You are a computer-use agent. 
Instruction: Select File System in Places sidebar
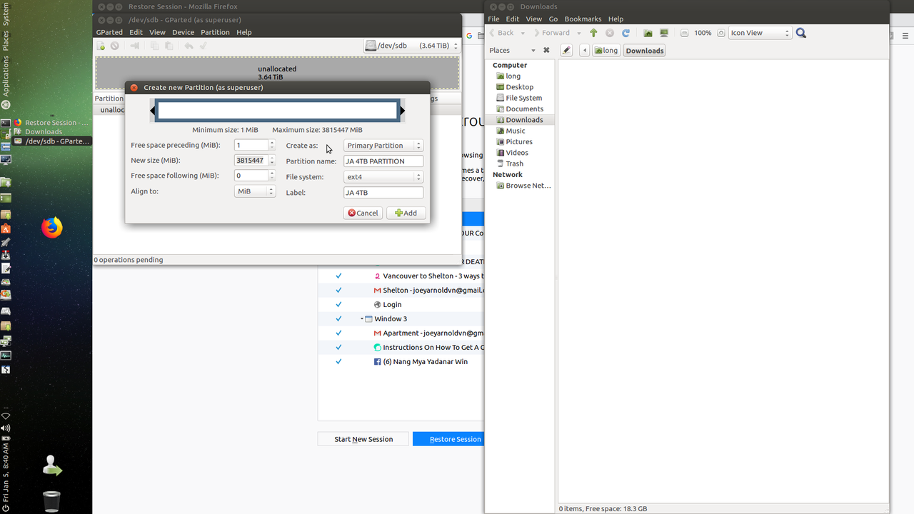523,98
